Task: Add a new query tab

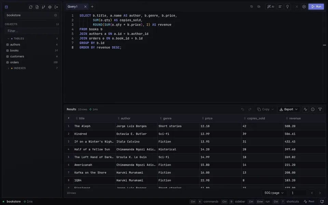Action: tap(92, 7)
